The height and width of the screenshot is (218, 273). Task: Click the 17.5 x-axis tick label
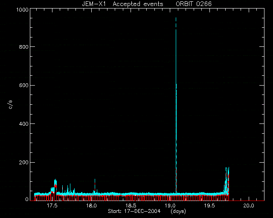pos(52,206)
